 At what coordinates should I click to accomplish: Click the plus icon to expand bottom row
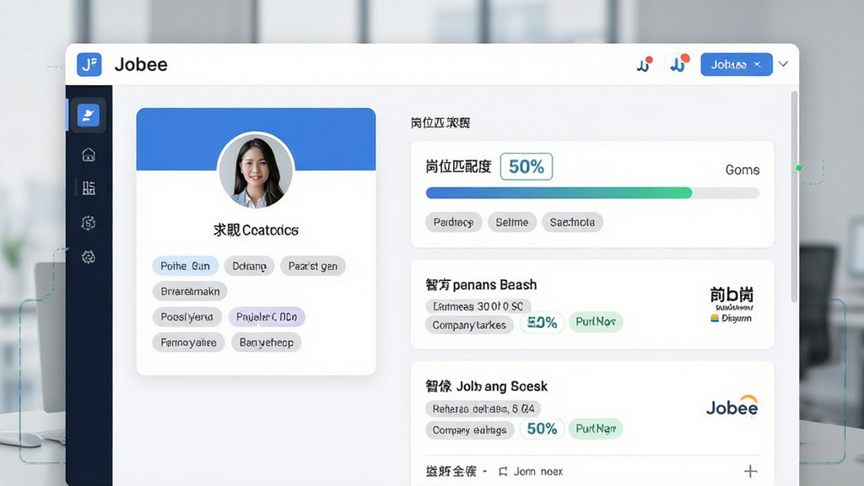click(750, 471)
